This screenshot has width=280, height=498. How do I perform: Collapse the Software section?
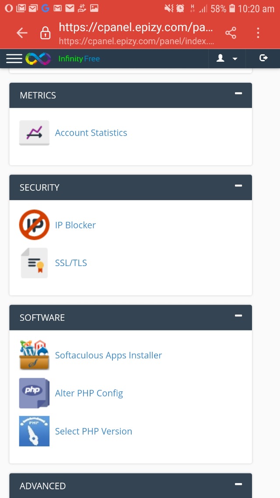pos(238,316)
